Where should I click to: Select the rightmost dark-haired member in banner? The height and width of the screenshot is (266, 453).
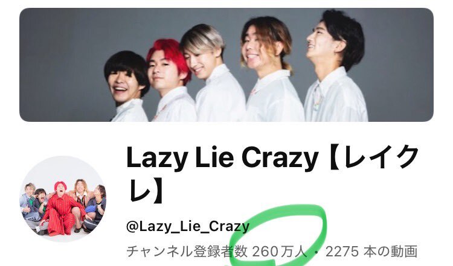click(x=335, y=66)
